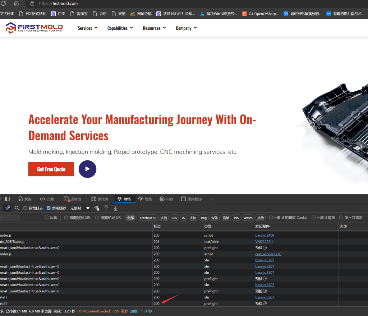Image resolution: width=368 pixels, height=316 pixels.
Task: Tick the 已阻止请求 checkbox
Action: point(314,218)
